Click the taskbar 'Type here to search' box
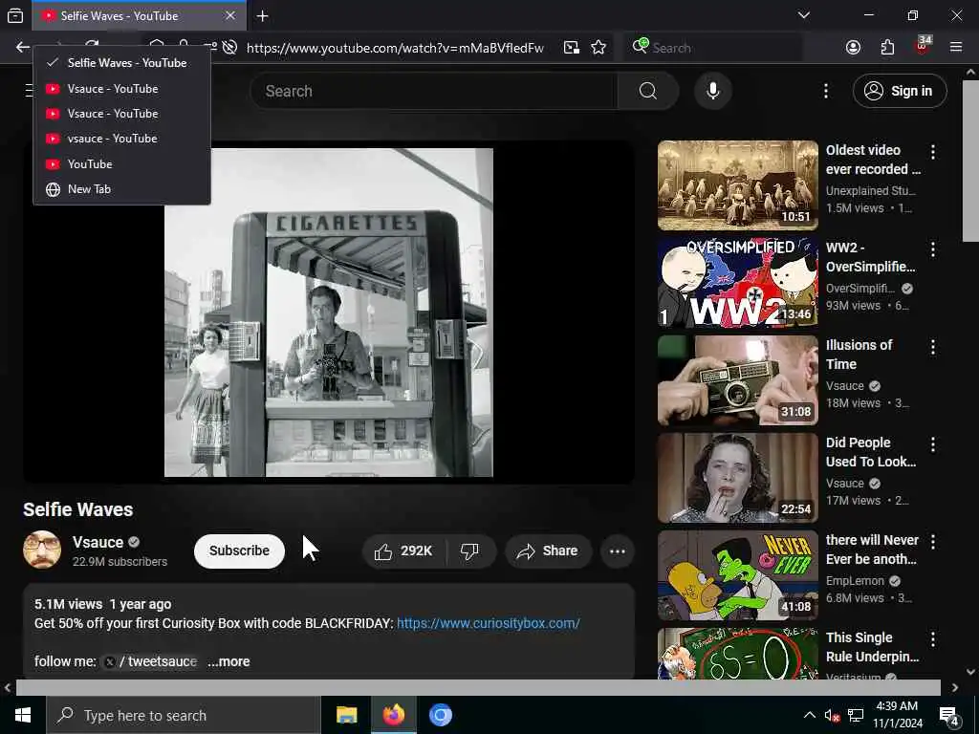Image resolution: width=979 pixels, height=734 pixels. coord(184,715)
